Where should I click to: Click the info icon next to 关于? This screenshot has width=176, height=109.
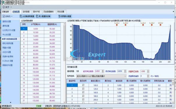(x=4, y=7)
